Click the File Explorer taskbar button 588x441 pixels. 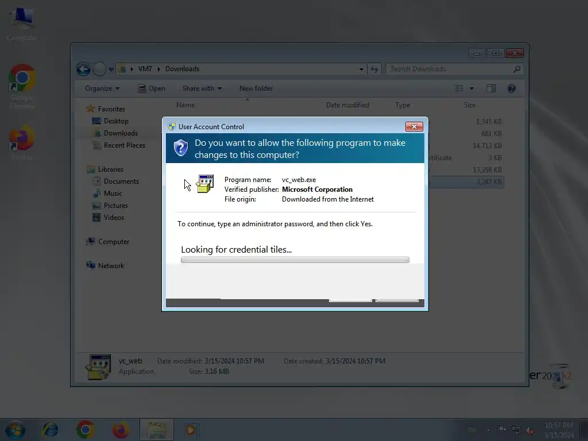click(x=157, y=430)
